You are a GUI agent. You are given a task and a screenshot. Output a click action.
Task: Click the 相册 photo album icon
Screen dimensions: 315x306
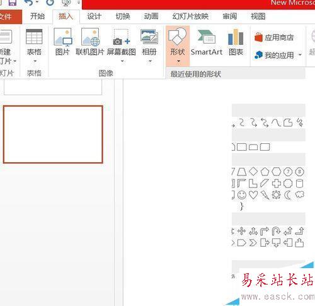(x=149, y=37)
